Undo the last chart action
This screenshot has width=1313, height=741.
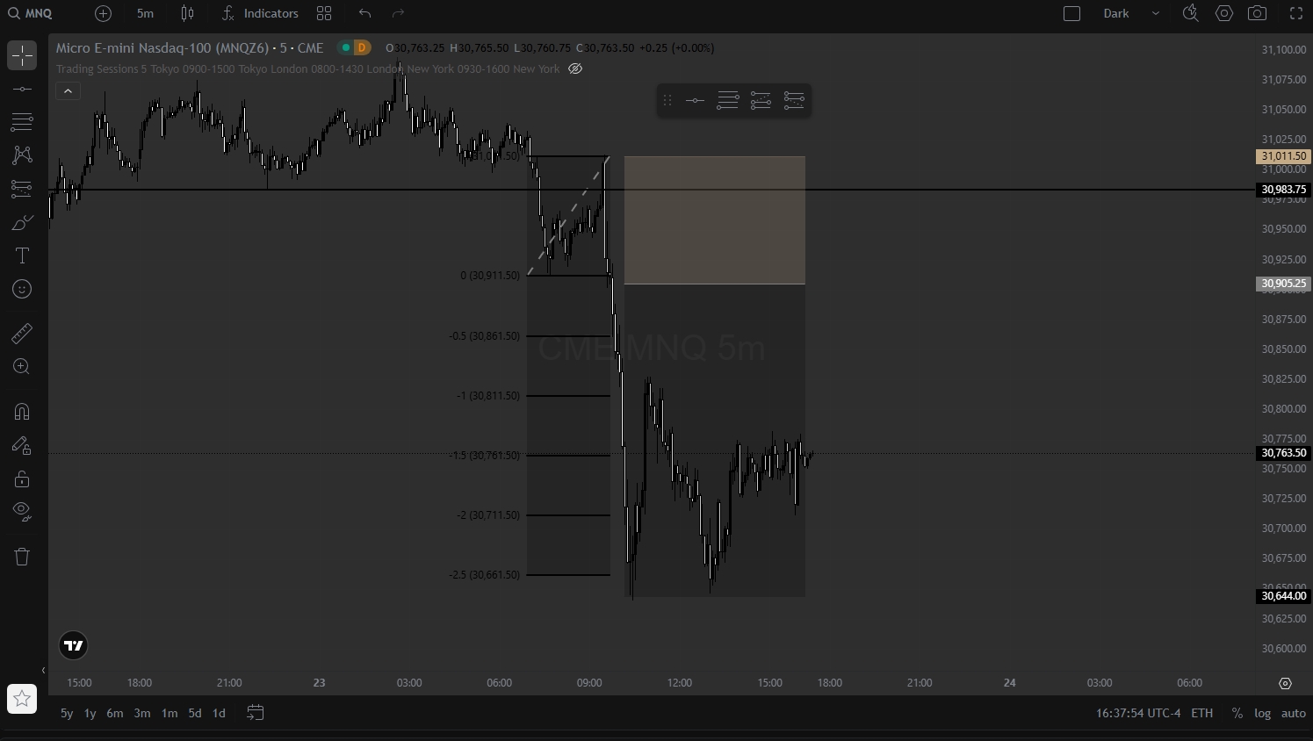364,13
